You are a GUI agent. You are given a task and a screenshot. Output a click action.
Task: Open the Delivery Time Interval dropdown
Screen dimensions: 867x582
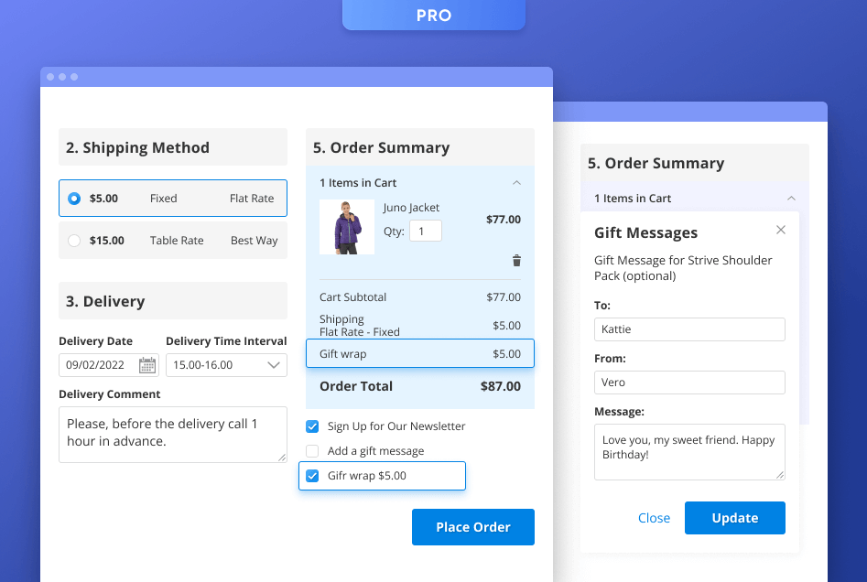226,364
